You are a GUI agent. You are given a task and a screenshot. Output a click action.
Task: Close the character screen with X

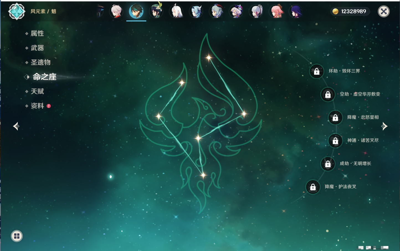tap(384, 11)
